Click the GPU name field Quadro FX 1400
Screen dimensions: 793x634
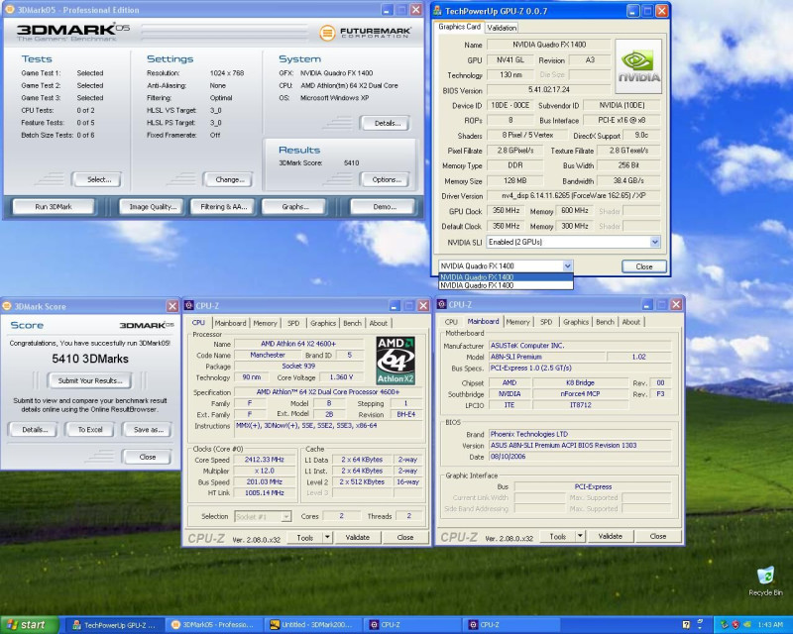click(x=549, y=45)
